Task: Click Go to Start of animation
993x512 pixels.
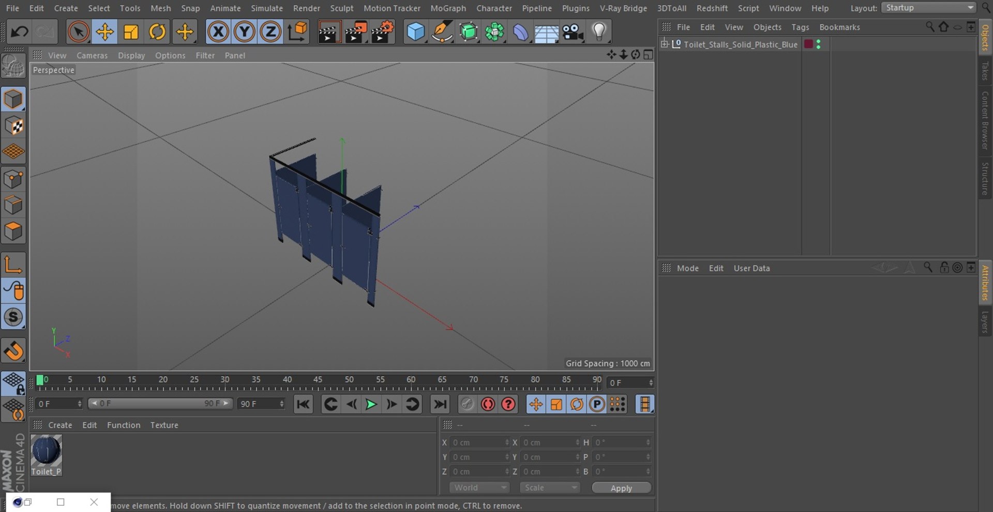Action: coord(303,404)
